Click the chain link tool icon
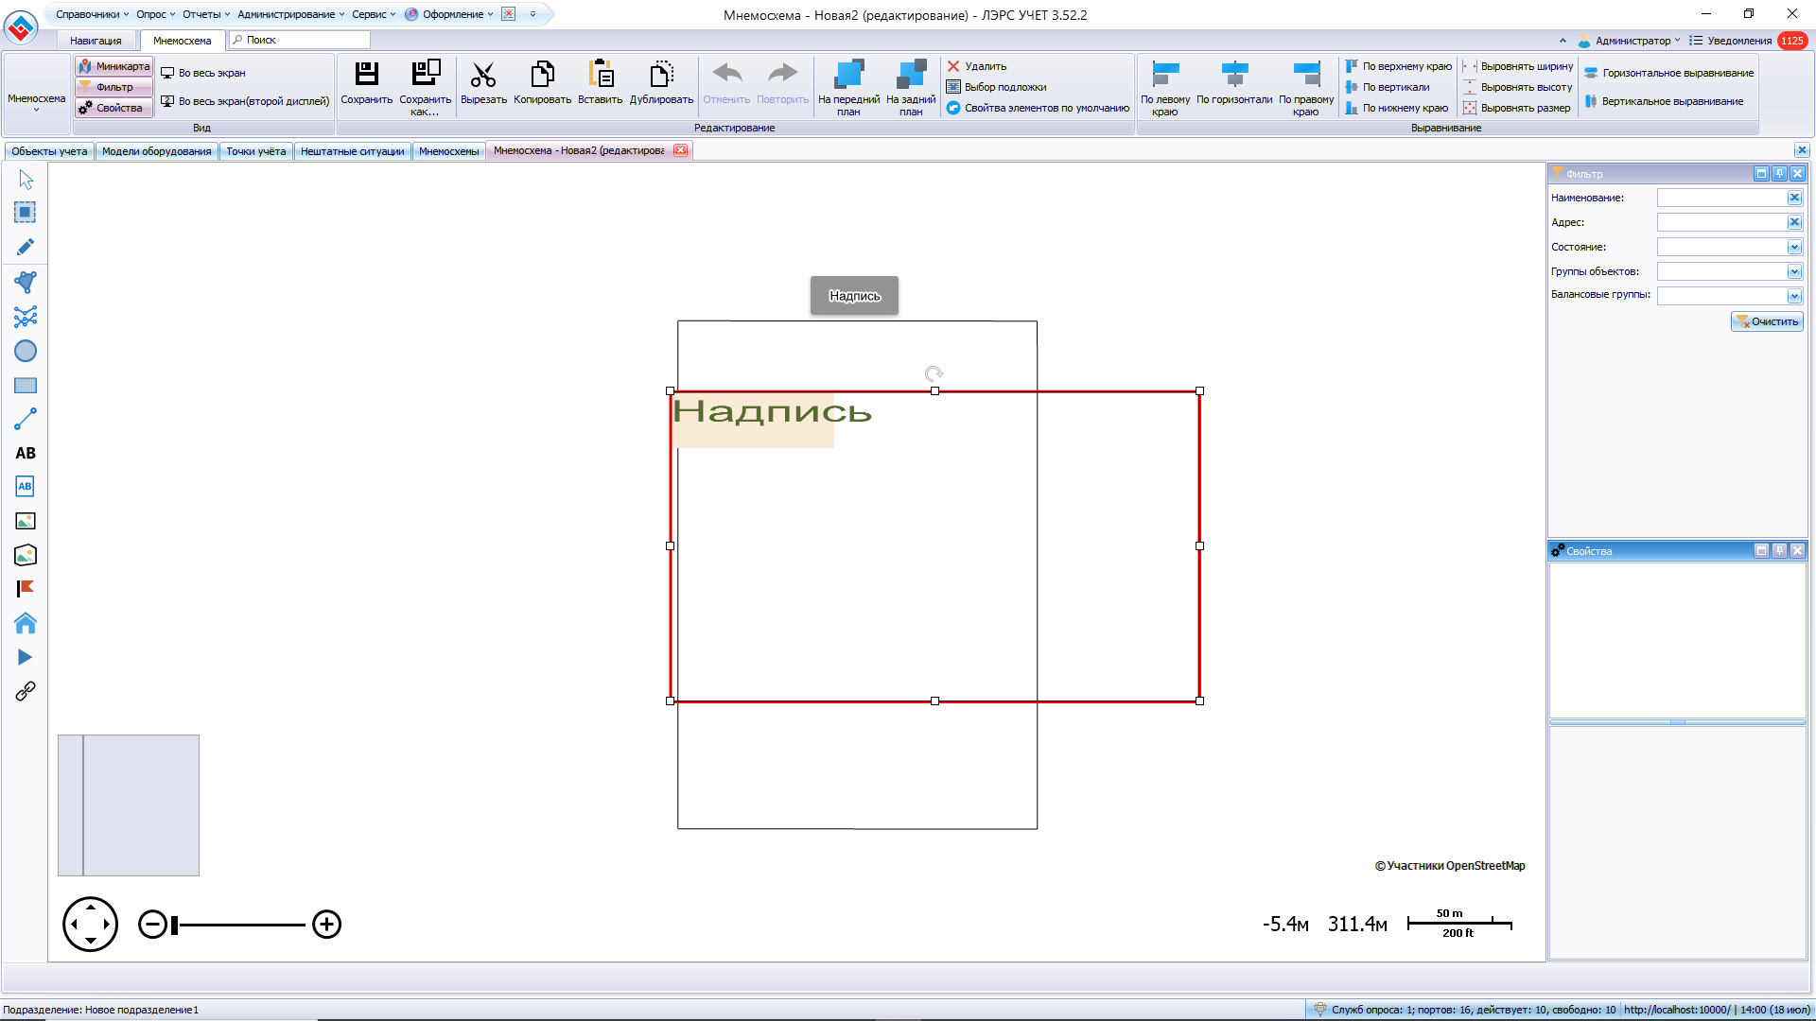Viewport: 1816px width, 1021px height. [26, 691]
